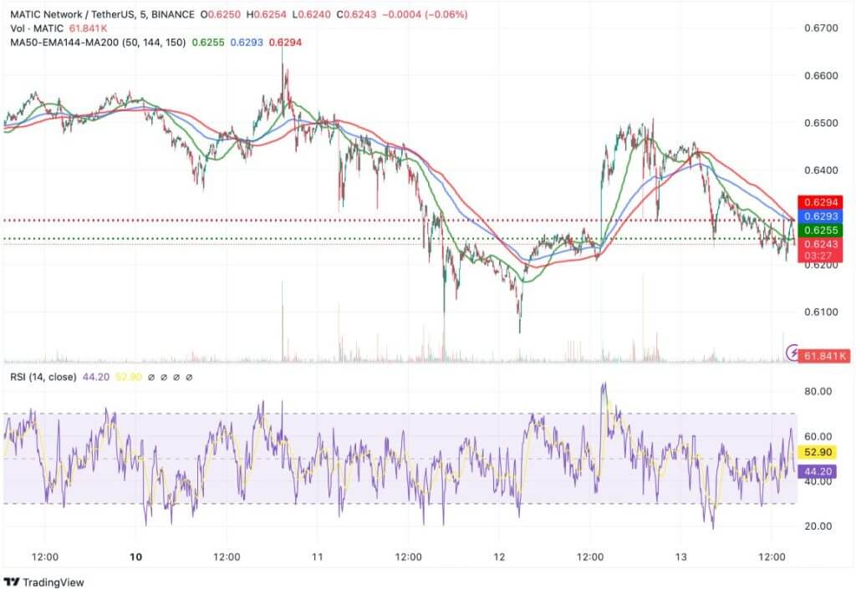Select the Vol · MATIC indicator legend
Screen dimensions: 856x589
tap(37, 28)
